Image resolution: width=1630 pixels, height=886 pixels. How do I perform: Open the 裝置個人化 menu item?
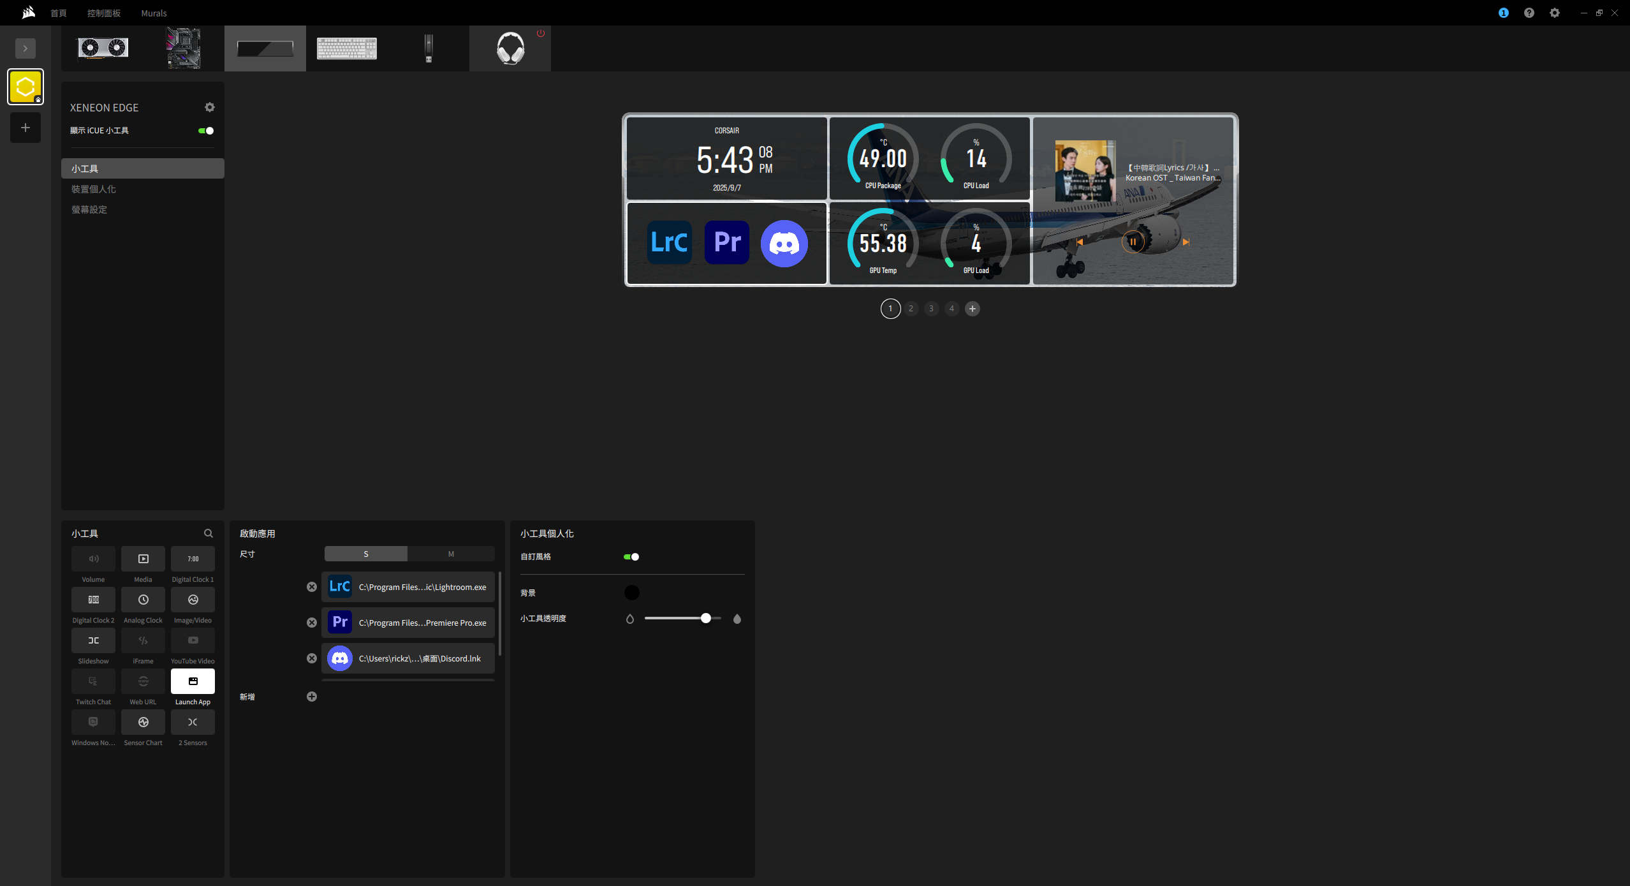[94, 189]
